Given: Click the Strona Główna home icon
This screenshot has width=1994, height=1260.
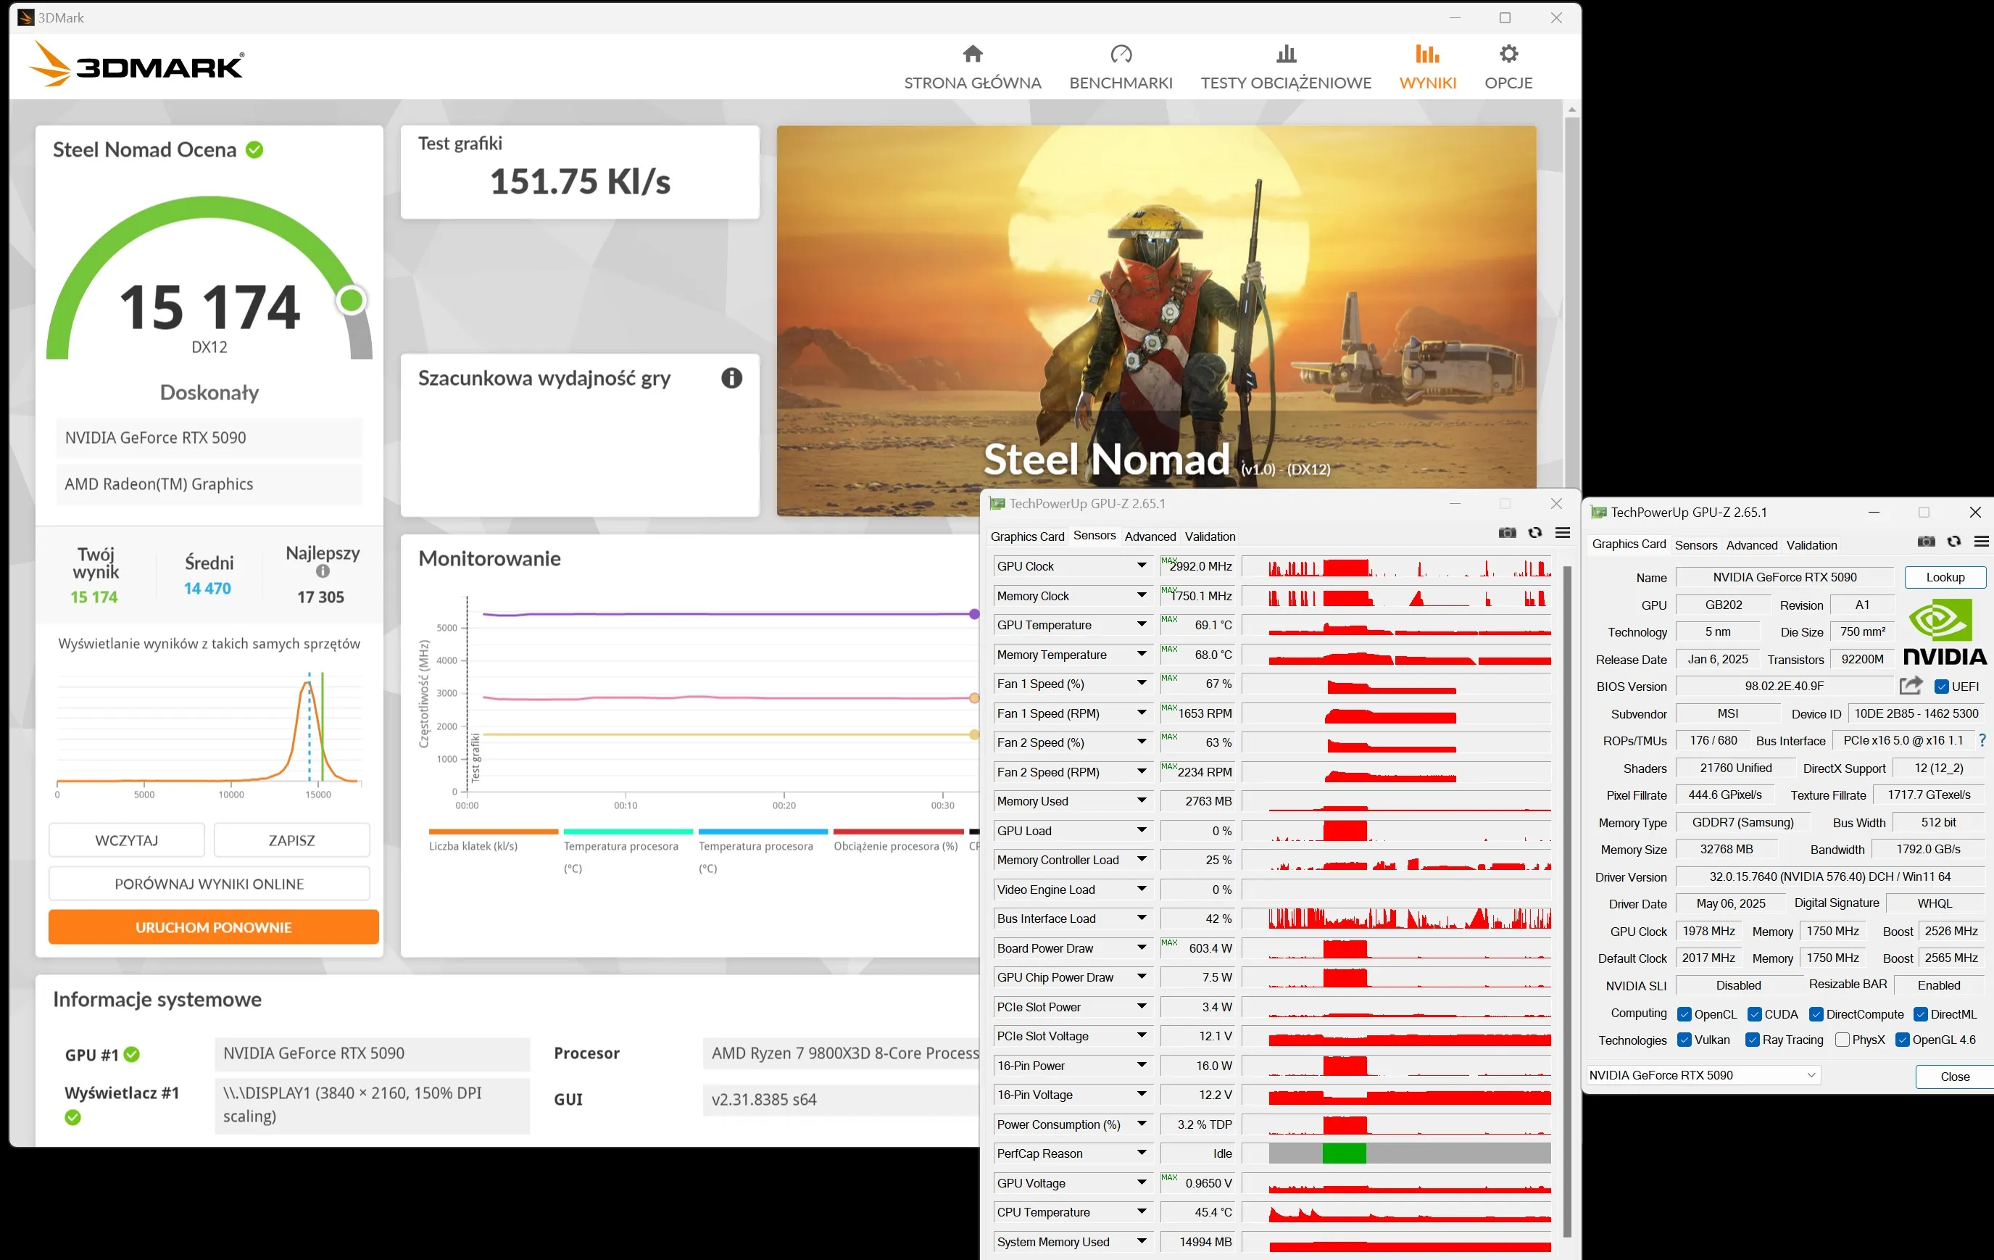Looking at the screenshot, I should pyautogui.click(x=972, y=54).
